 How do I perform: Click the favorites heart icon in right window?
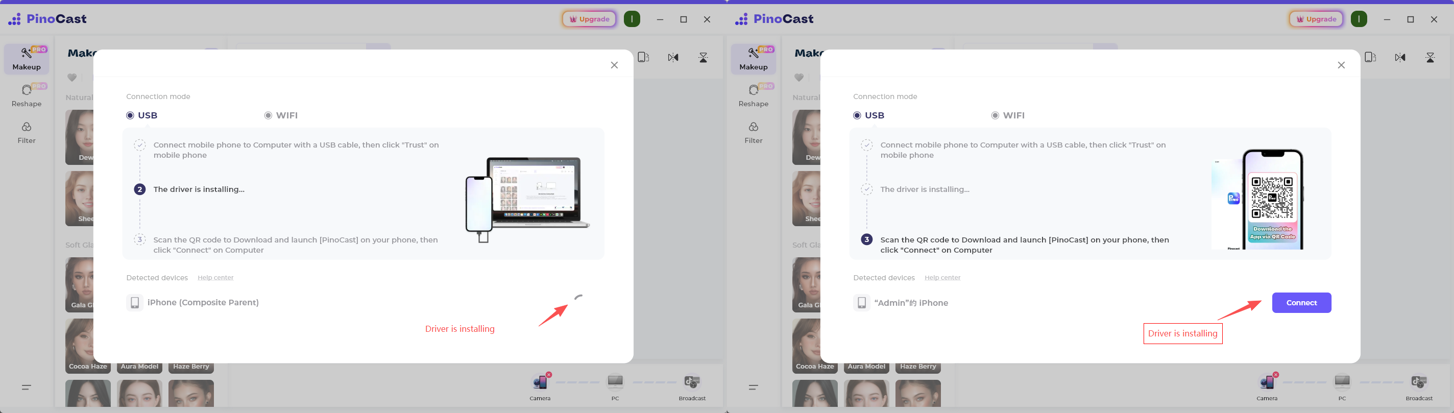799,77
